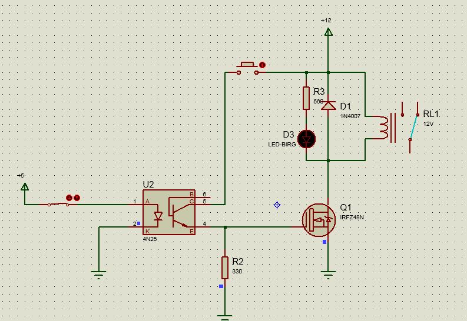Click the red actuator dot on push button
This screenshot has height=321, width=467.
(262, 65)
